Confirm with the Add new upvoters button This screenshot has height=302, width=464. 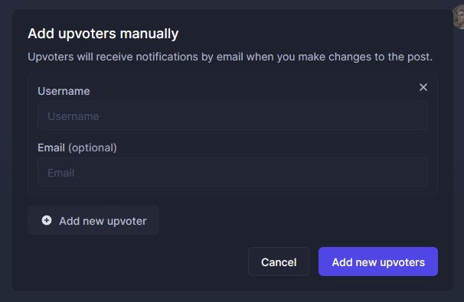(378, 261)
